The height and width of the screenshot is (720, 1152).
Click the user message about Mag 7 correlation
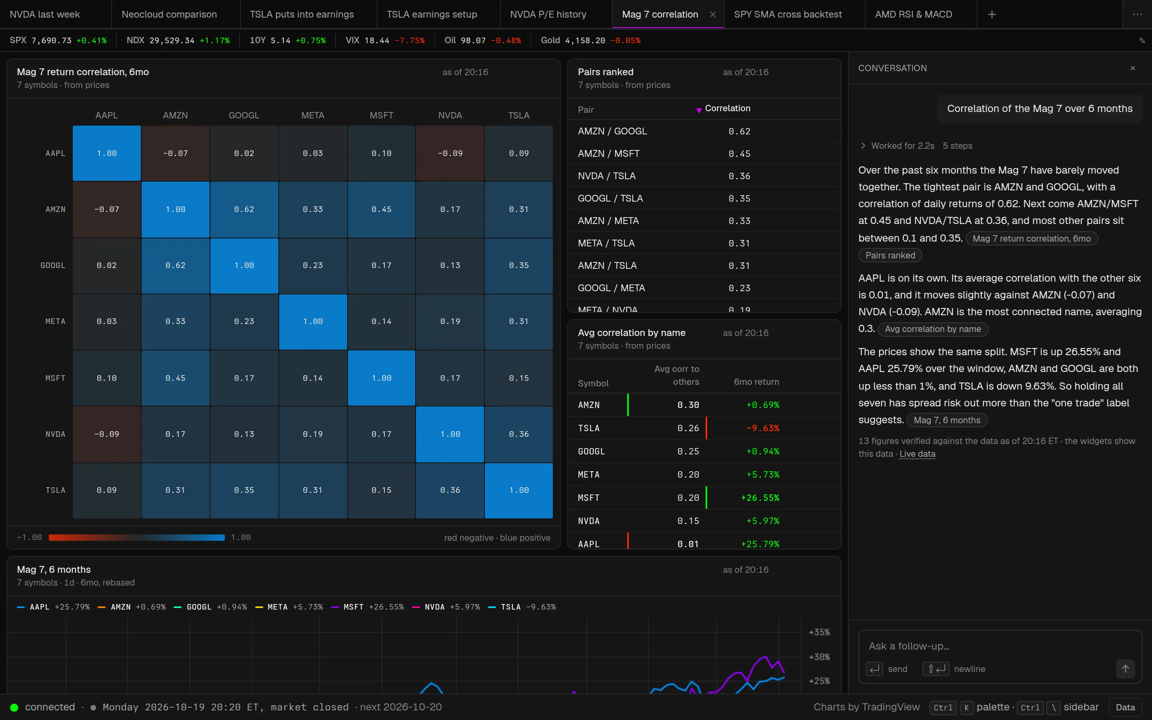[x=1040, y=108]
